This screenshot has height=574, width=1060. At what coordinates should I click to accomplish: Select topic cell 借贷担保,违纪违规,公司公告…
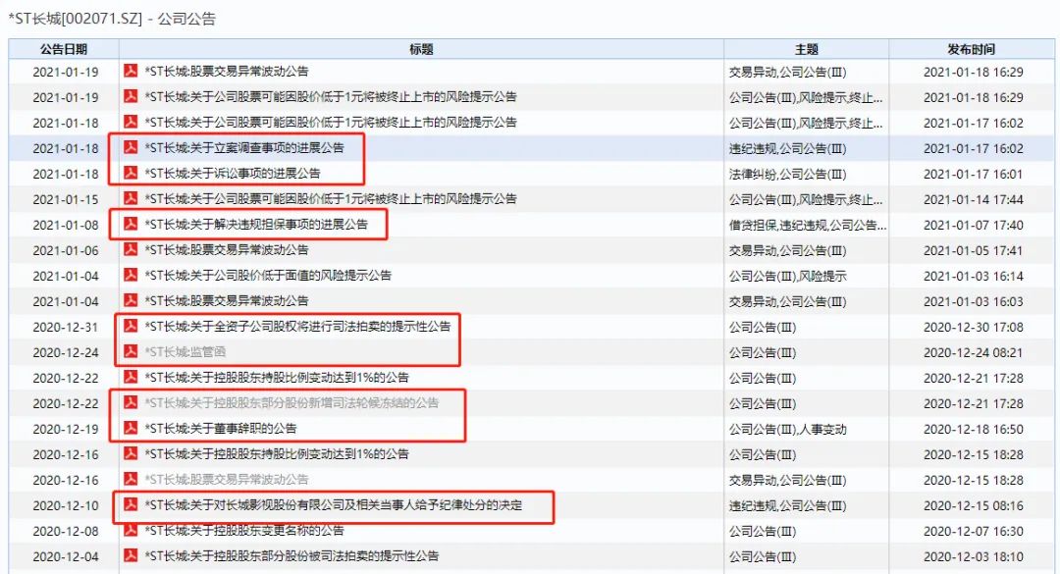(x=807, y=225)
